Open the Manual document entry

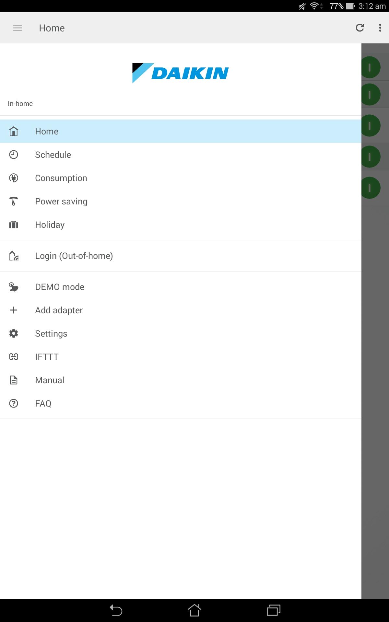(181, 380)
